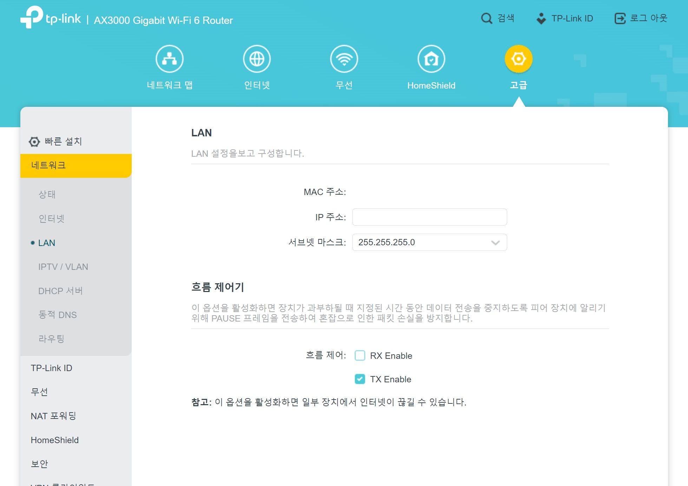Open the HomeShield house icon
This screenshot has width=688, height=486.
pyautogui.click(x=431, y=59)
